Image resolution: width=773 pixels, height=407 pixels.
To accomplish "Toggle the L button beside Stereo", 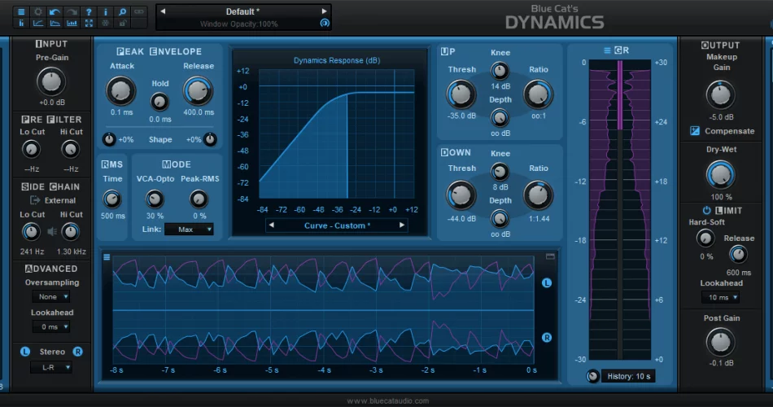I will click(x=25, y=352).
